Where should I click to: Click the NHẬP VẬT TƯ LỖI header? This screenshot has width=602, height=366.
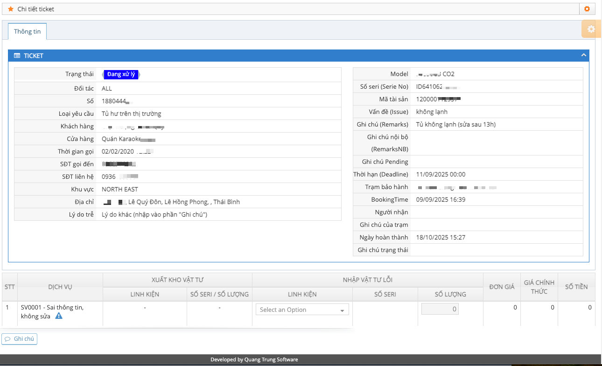pos(367,280)
